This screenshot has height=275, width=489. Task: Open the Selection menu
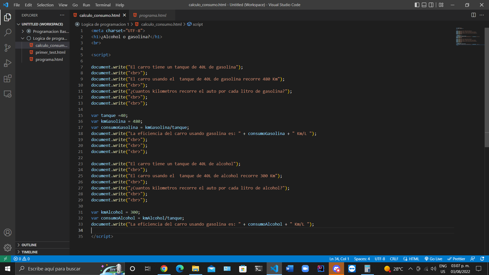[45, 5]
